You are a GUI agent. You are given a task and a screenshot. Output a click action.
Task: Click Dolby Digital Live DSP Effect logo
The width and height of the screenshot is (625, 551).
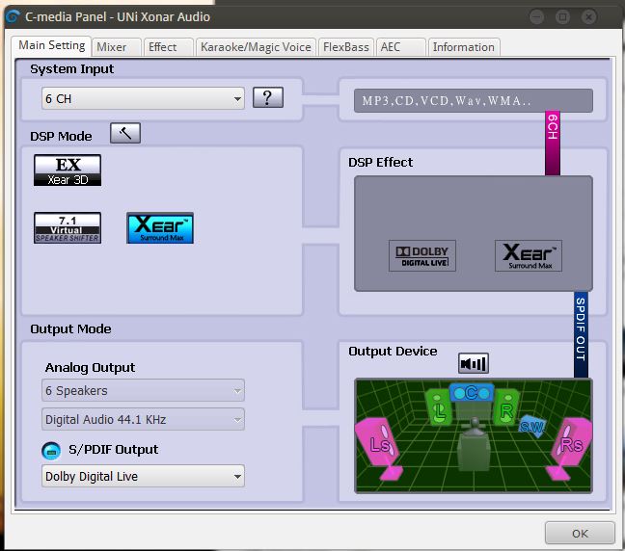point(422,255)
